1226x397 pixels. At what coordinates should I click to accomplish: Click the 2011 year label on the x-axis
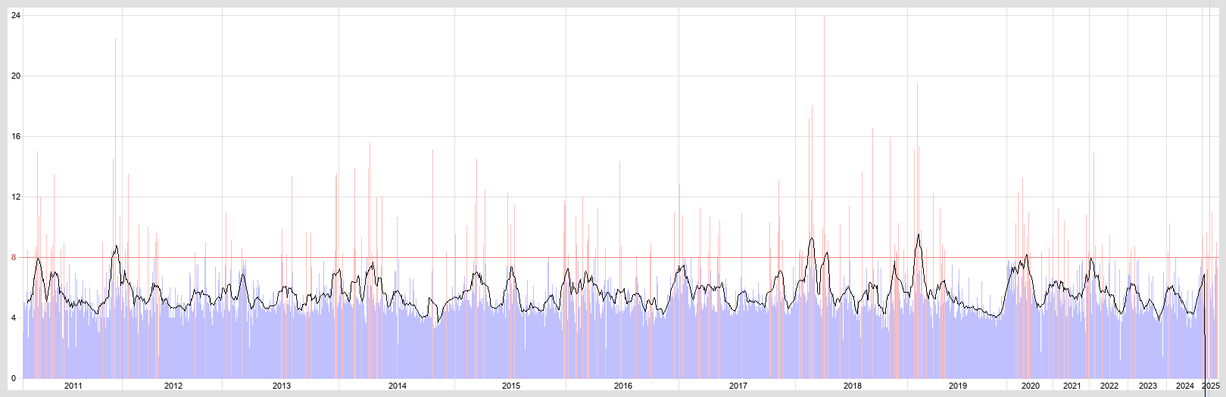click(73, 386)
